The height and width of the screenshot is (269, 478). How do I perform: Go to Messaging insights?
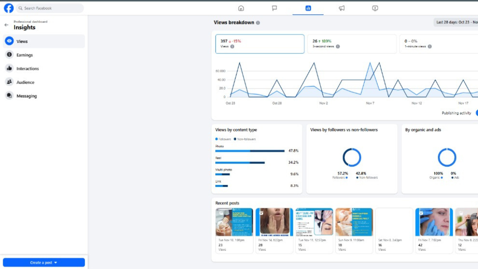pos(27,96)
